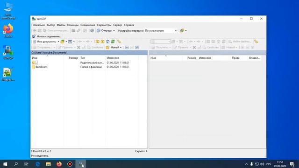Click the console icon in main toolbar
Screen dimensions: 299x168
[73, 30]
